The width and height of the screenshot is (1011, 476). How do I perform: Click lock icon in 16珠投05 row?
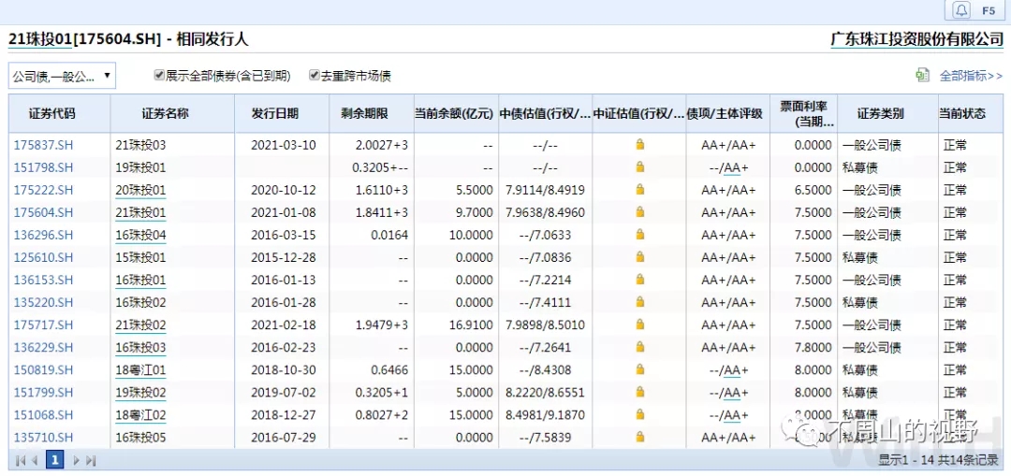(639, 438)
